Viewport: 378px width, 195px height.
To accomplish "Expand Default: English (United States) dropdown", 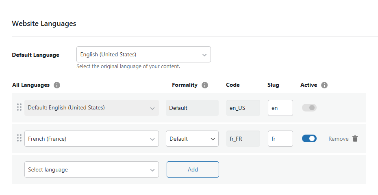I will pos(91,108).
